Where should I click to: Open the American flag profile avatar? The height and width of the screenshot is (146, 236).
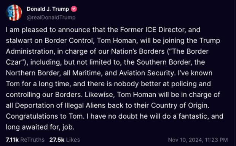tap(14, 13)
